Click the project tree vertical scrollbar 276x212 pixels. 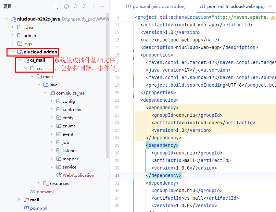pos(108,86)
